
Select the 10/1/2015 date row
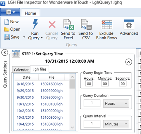(25, 104)
